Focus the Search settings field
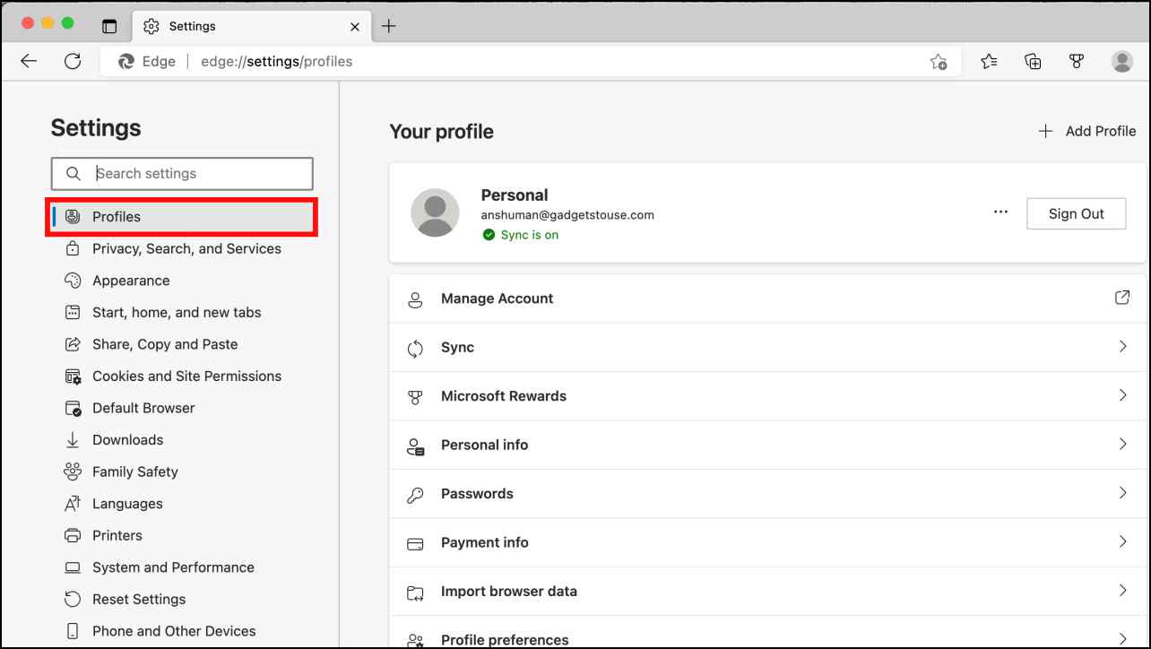 [182, 174]
